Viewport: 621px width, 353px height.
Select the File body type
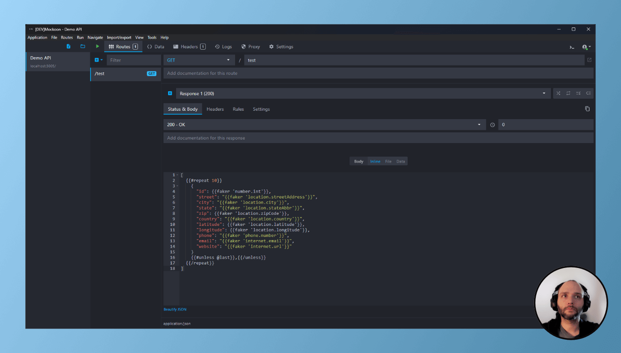click(388, 161)
